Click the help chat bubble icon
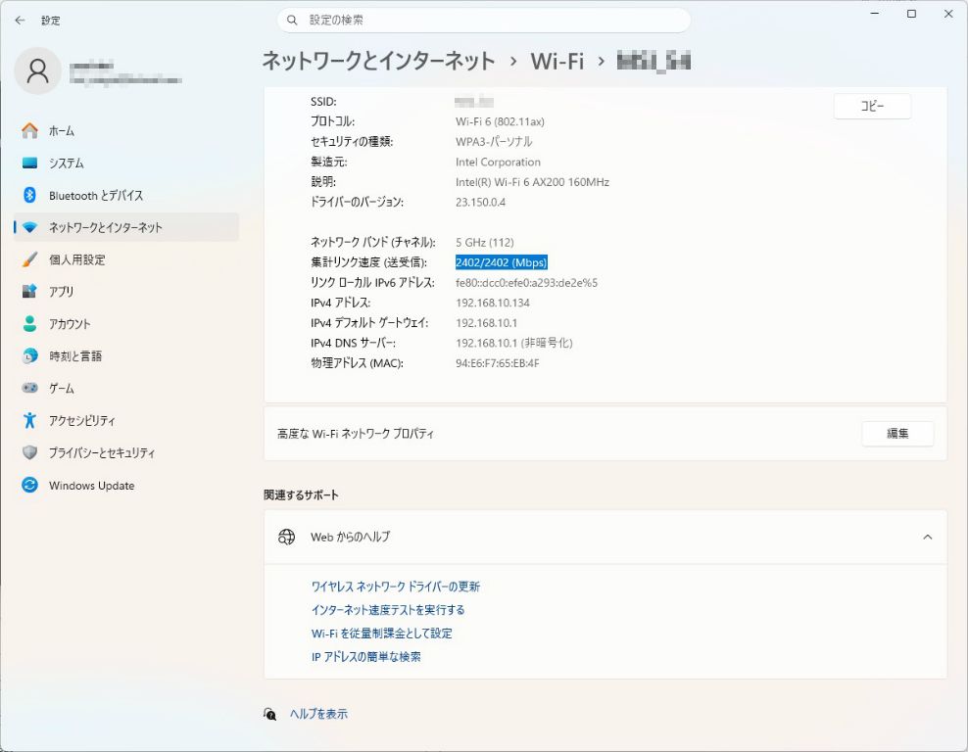 [269, 714]
